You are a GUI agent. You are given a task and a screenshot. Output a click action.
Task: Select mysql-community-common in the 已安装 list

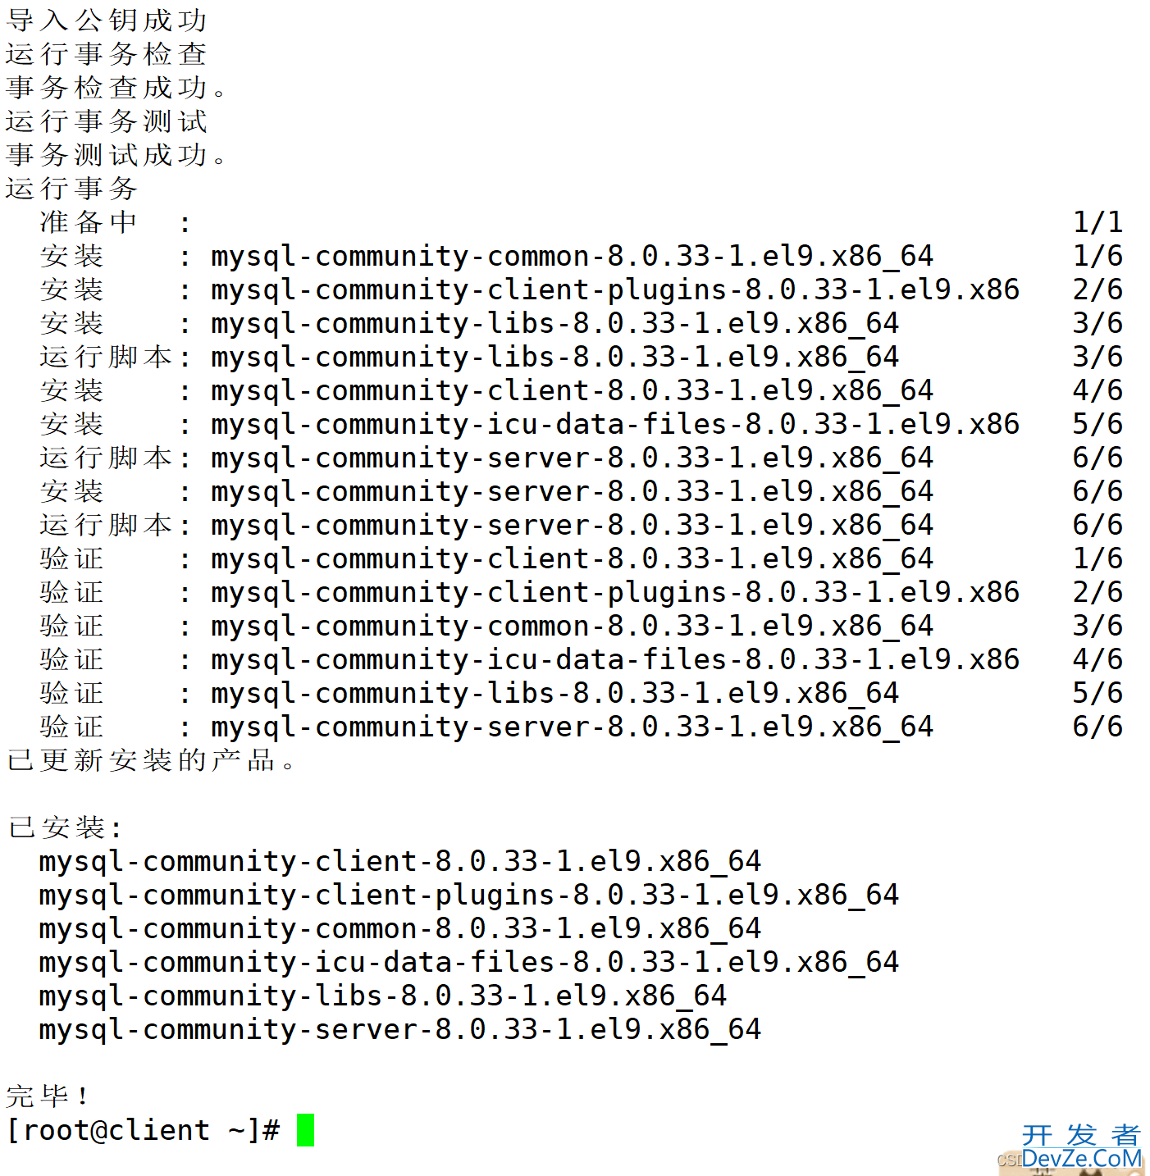click(x=399, y=928)
